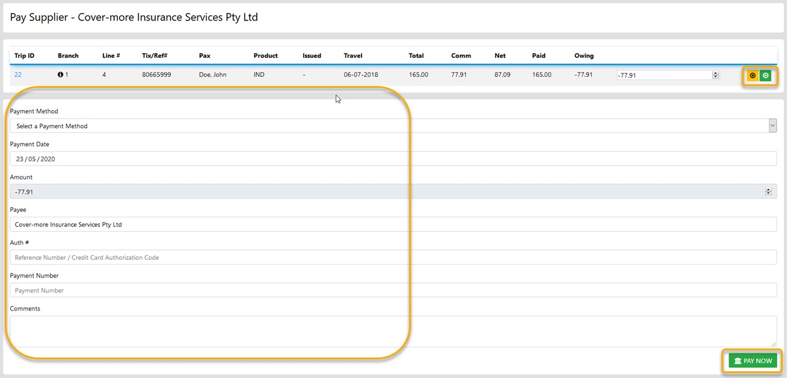Viewport: 787px width, 378px height.
Task: Click the disabled Amount field
Action: click(x=385, y=191)
